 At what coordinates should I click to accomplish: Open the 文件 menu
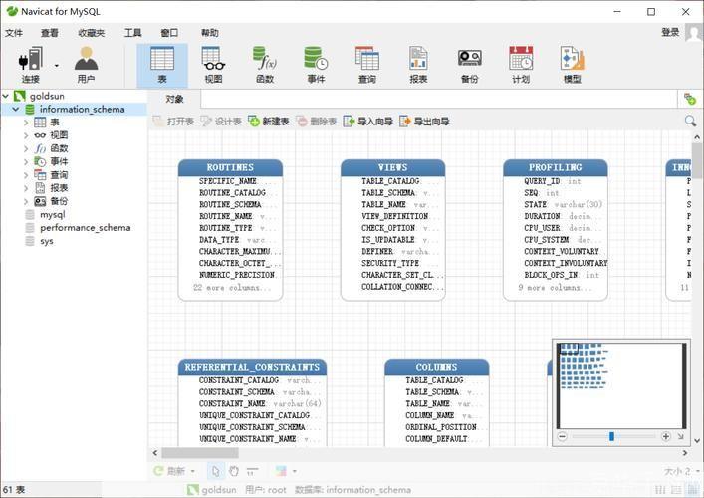(14, 33)
